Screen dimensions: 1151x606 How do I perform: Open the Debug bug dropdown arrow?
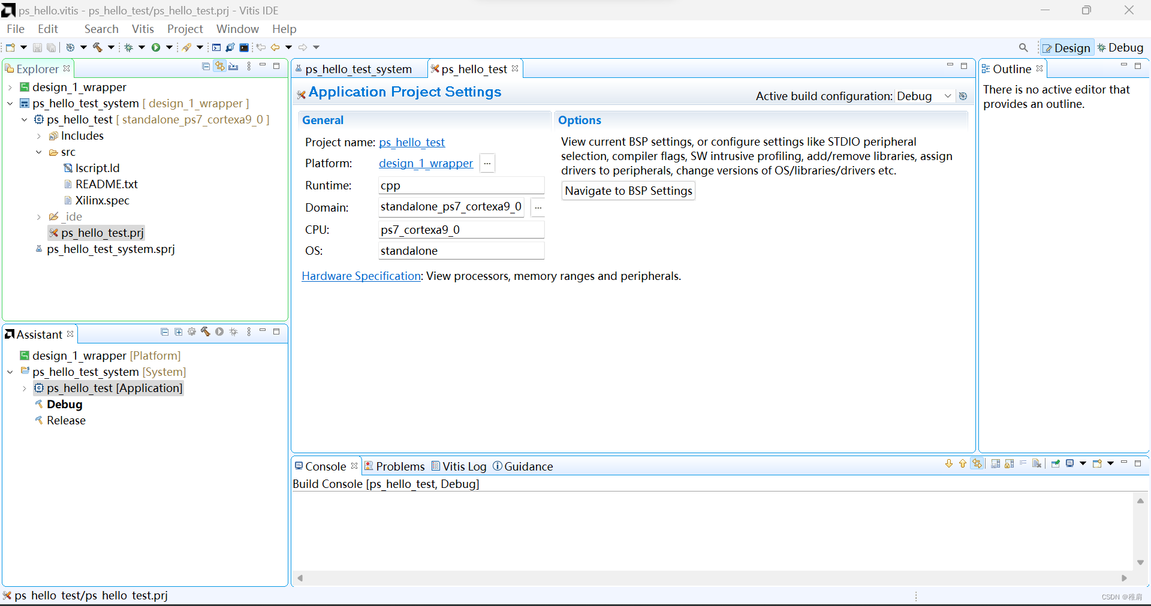pyautogui.click(x=142, y=47)
